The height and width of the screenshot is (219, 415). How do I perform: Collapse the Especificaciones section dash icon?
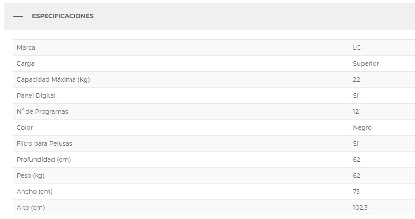18,16
